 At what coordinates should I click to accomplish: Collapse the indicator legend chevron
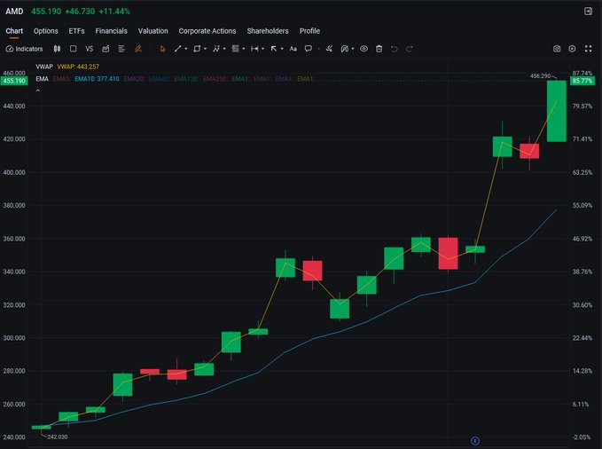coord(37,91)
